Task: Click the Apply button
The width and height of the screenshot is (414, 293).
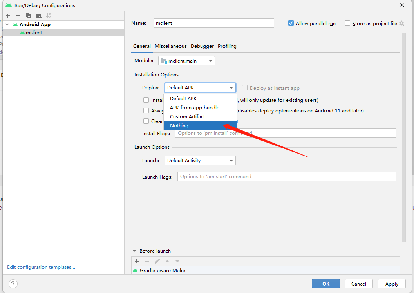Action: (392, 284)
